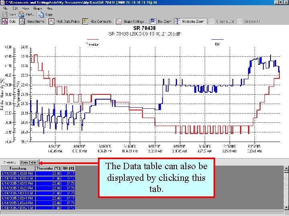Switch graph to Monochrome mode
The height and width of the screenshot is (216, 289).
(x=32, y=22)
